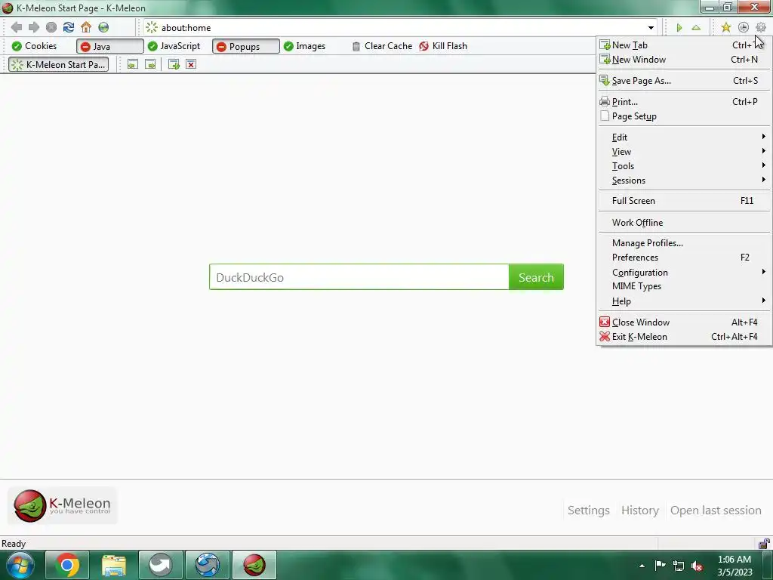
Task: Open Windows Explorer from the taskbar
Action: 114,565
